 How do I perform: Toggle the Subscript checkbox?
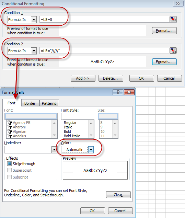9,177
